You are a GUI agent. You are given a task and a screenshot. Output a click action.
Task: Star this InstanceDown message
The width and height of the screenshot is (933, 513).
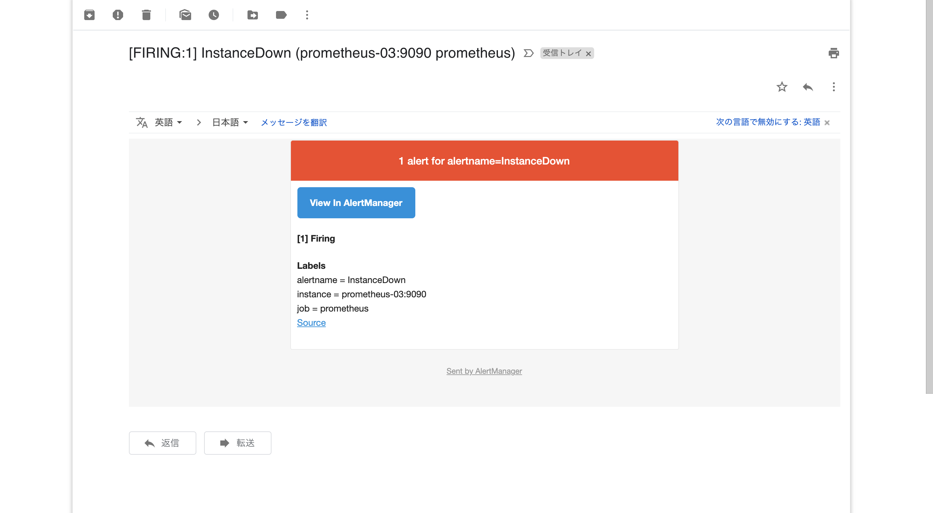[x=782, y=87]
